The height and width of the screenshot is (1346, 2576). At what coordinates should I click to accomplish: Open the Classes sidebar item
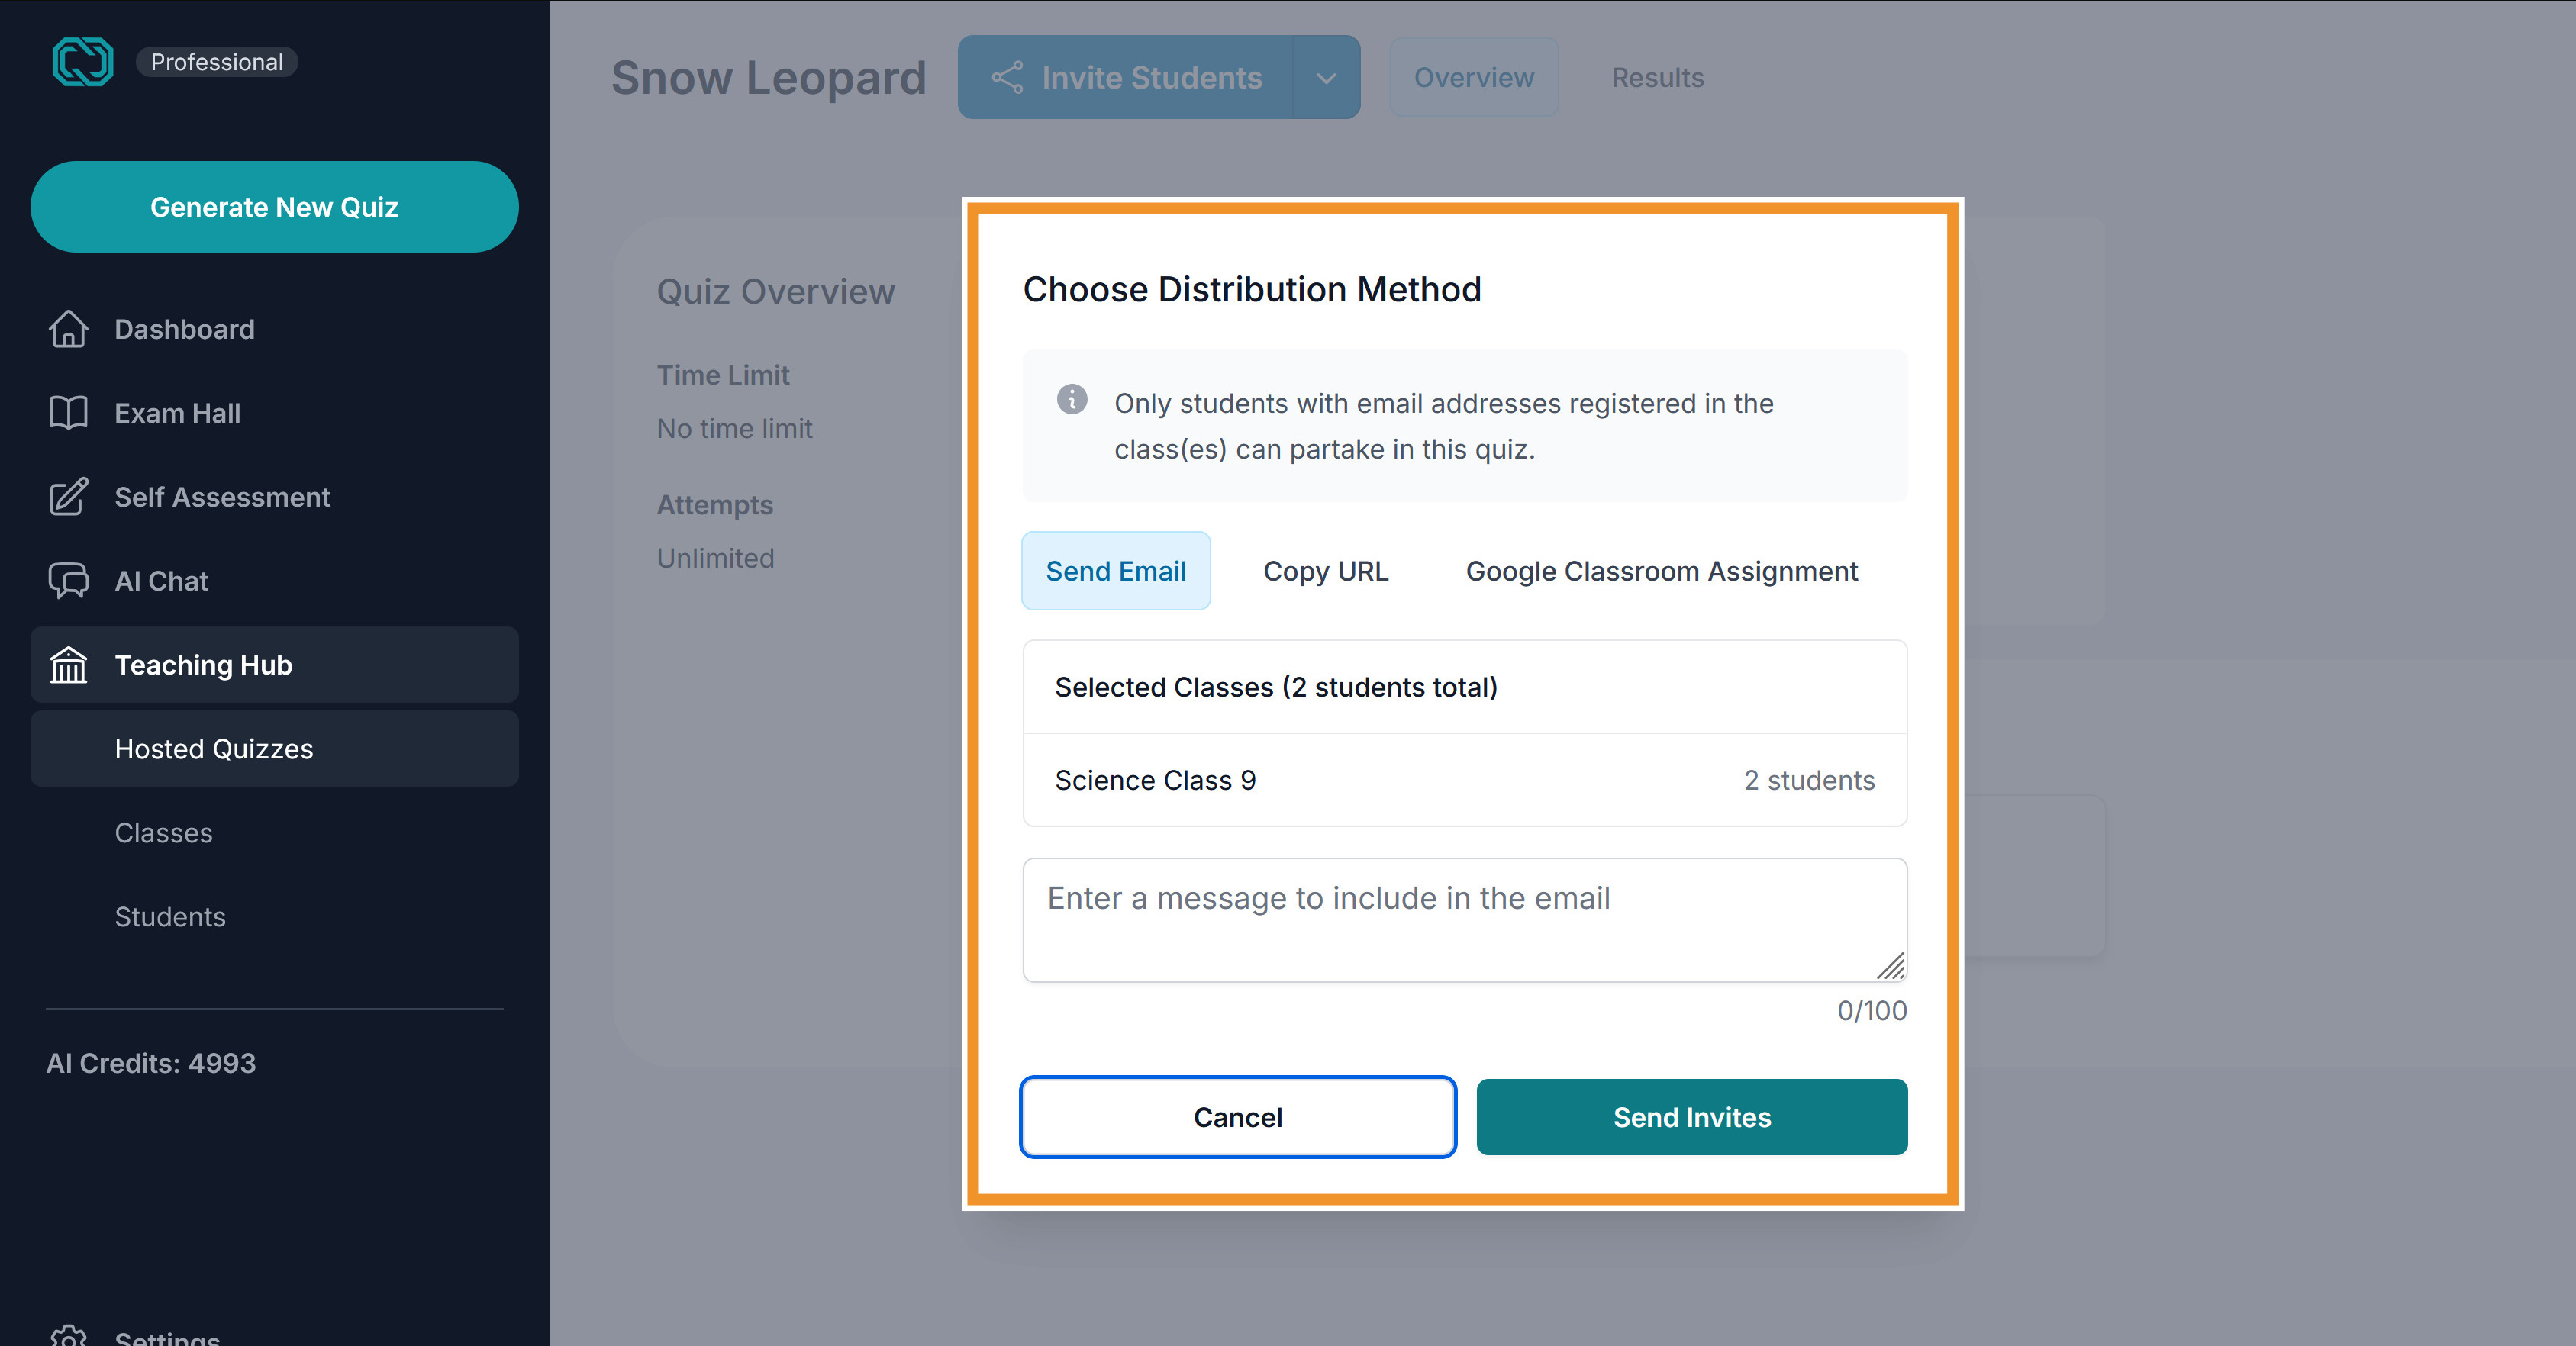coord(164,833)
